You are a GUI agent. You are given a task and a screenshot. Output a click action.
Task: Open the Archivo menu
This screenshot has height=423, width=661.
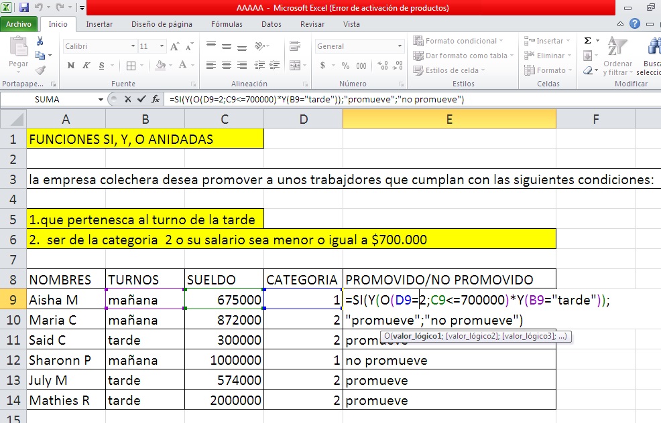(x=19, y=23)
